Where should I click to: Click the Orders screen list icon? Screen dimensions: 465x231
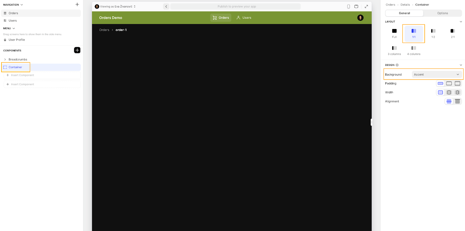[5, 13]
